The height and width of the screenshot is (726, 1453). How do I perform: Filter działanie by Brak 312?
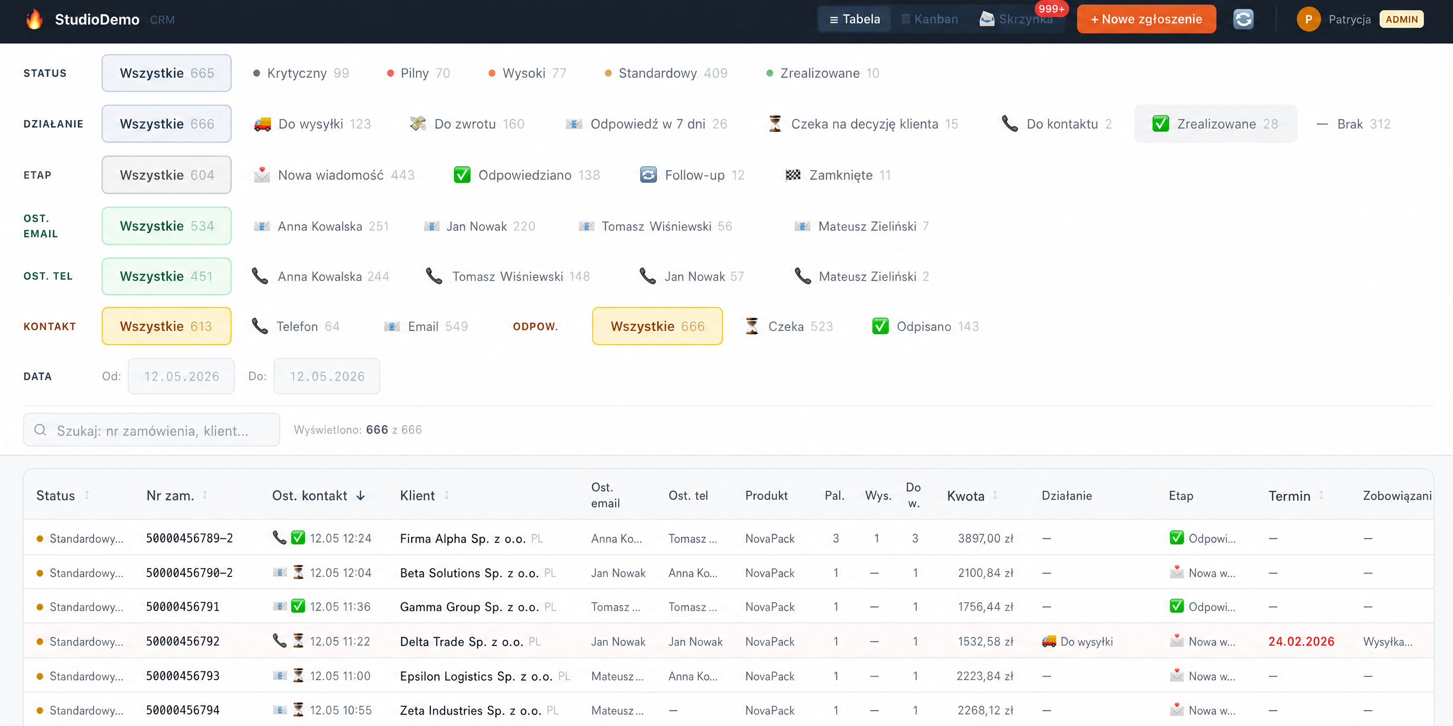coord(1353,123)
